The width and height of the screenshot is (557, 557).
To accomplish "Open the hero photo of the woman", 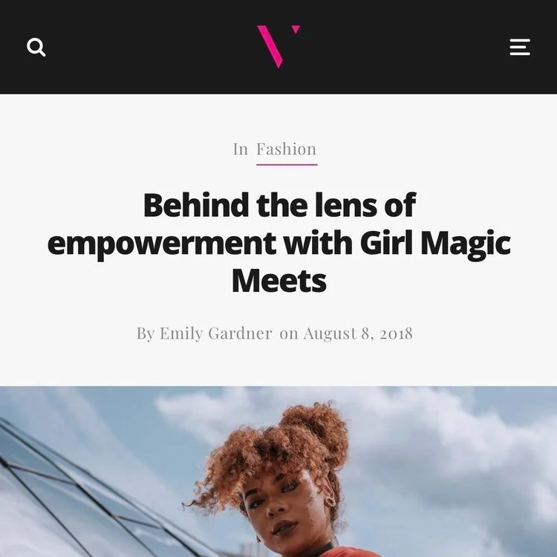I will coord(278,472).
